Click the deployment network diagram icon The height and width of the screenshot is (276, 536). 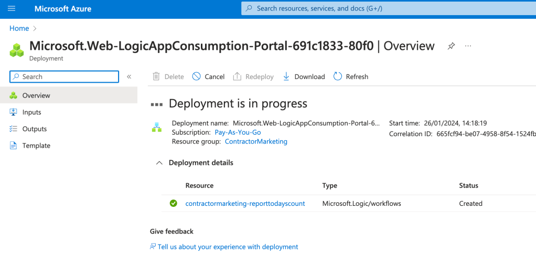point(157,127)
